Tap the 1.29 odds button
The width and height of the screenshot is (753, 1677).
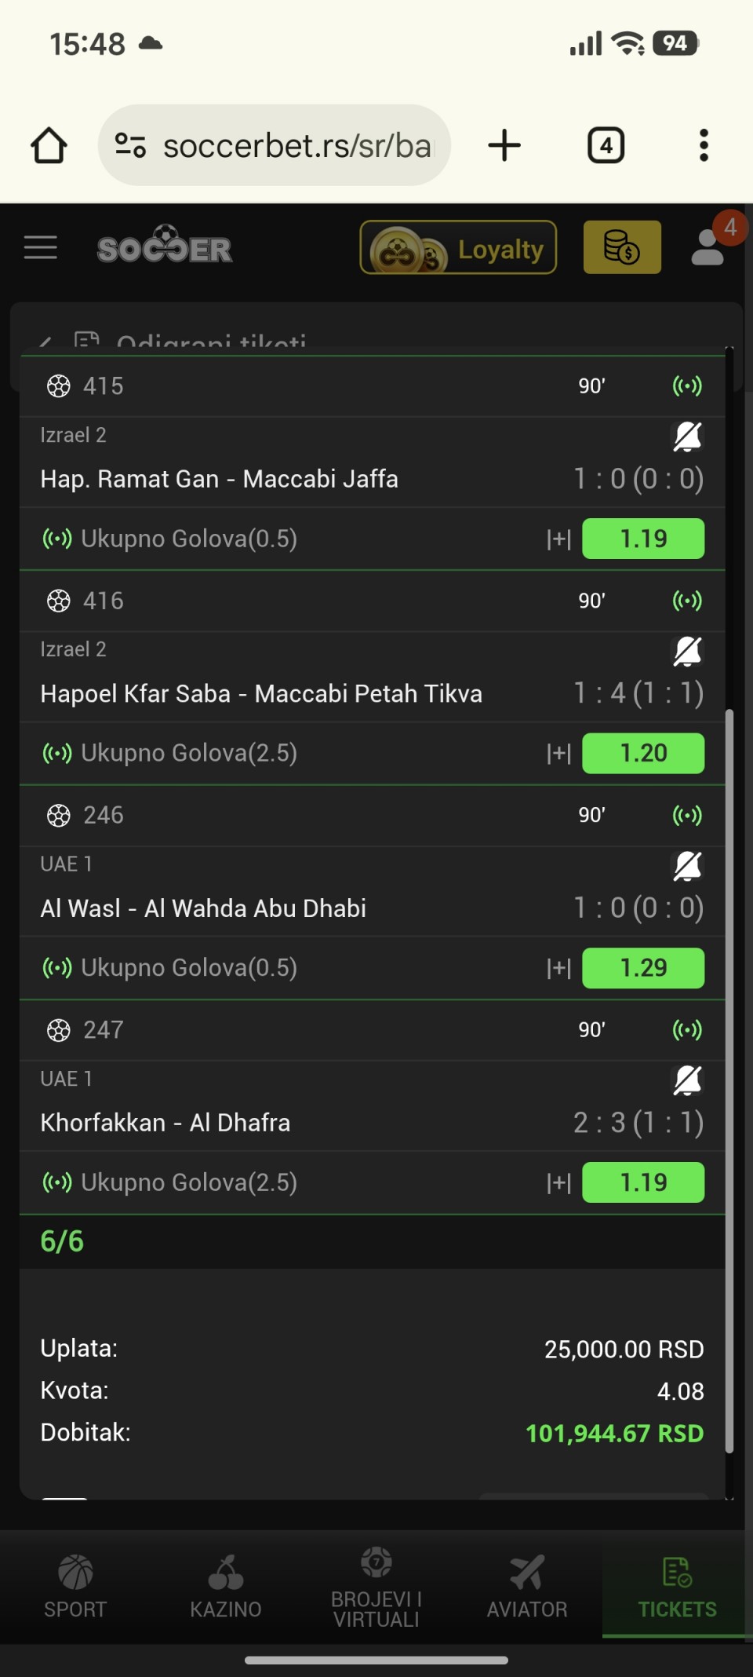[x=643, y=968]
